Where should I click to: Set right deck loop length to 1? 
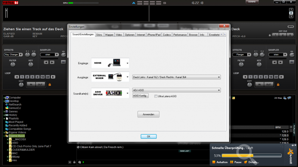point(250,77)
